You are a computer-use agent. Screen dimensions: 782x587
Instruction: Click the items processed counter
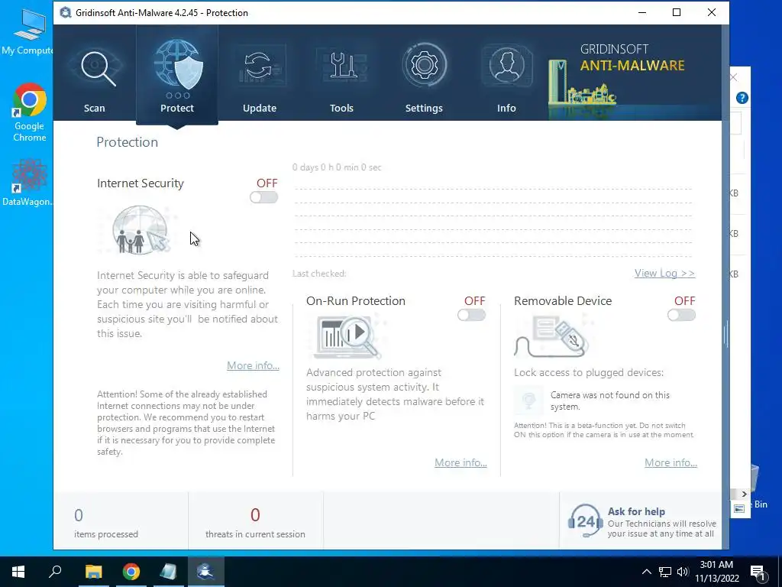[x=105, y=523]
